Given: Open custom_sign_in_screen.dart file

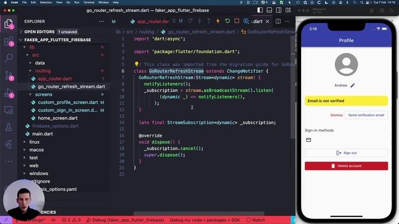Looking at the screenshot, I should click(x=67, y=110).
